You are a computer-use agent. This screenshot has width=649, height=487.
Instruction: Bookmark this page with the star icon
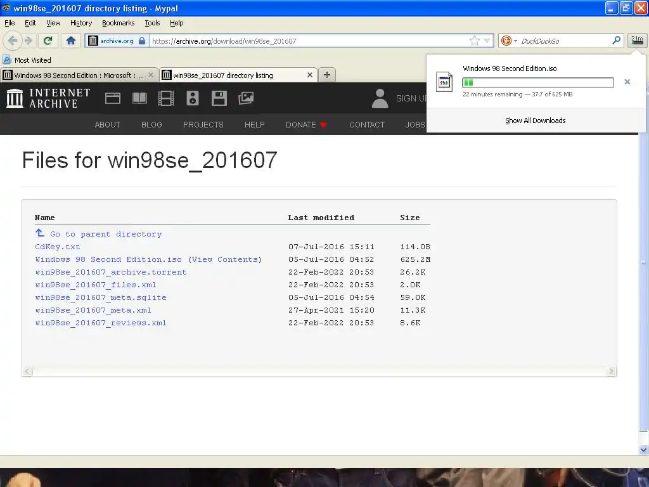pyautogui.click(x=474, y=41)
